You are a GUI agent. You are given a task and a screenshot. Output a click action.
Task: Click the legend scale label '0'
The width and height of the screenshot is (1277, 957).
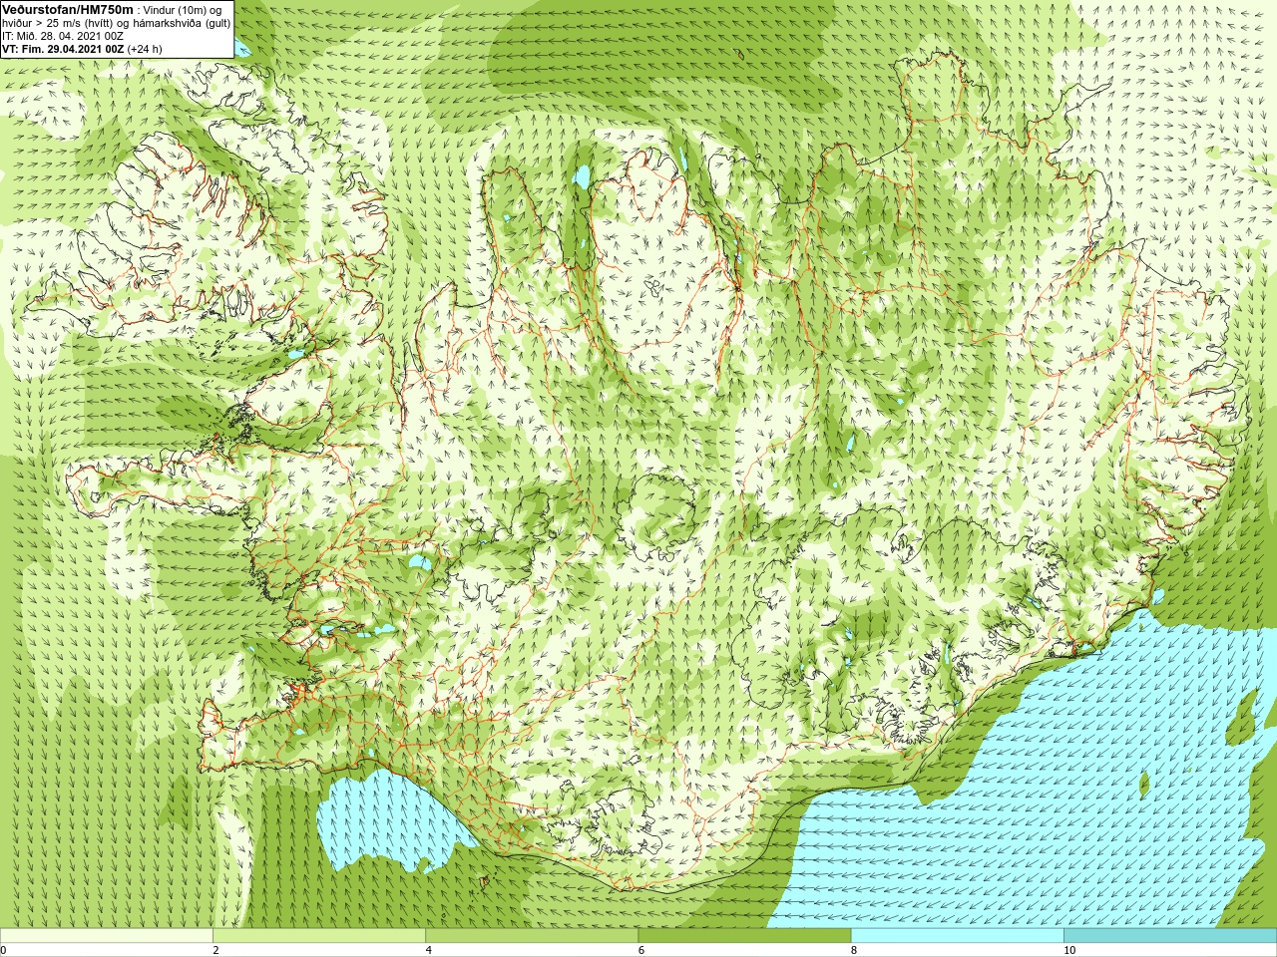point(4,950)
